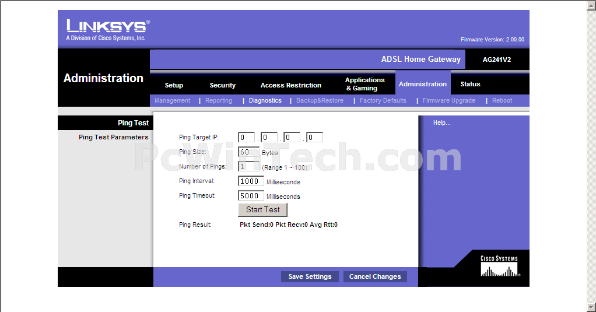This screenshot has height=312, width=596.
Task: Click the AG241V2 model label
Action: pyautogui.click(x=497, y=59)
